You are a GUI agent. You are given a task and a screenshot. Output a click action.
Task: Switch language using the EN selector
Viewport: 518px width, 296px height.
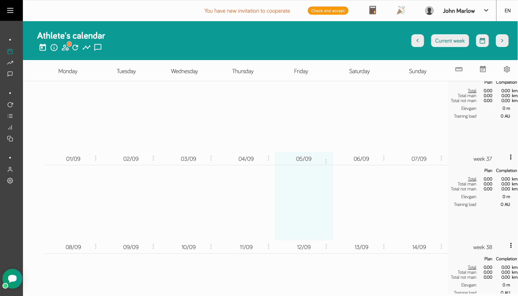point(507,11)
